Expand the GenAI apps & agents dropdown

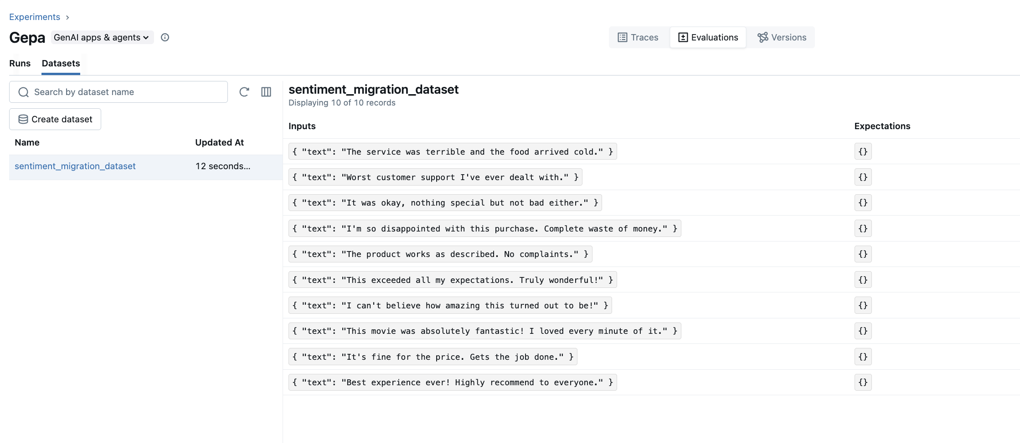101,37
